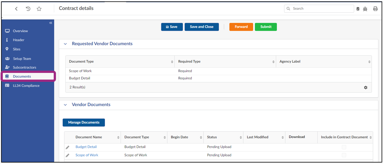This screenshot has height=165, width=383.
Task: Click pencil edit icon for Budget Detail
Action: (x=67, y=147)
